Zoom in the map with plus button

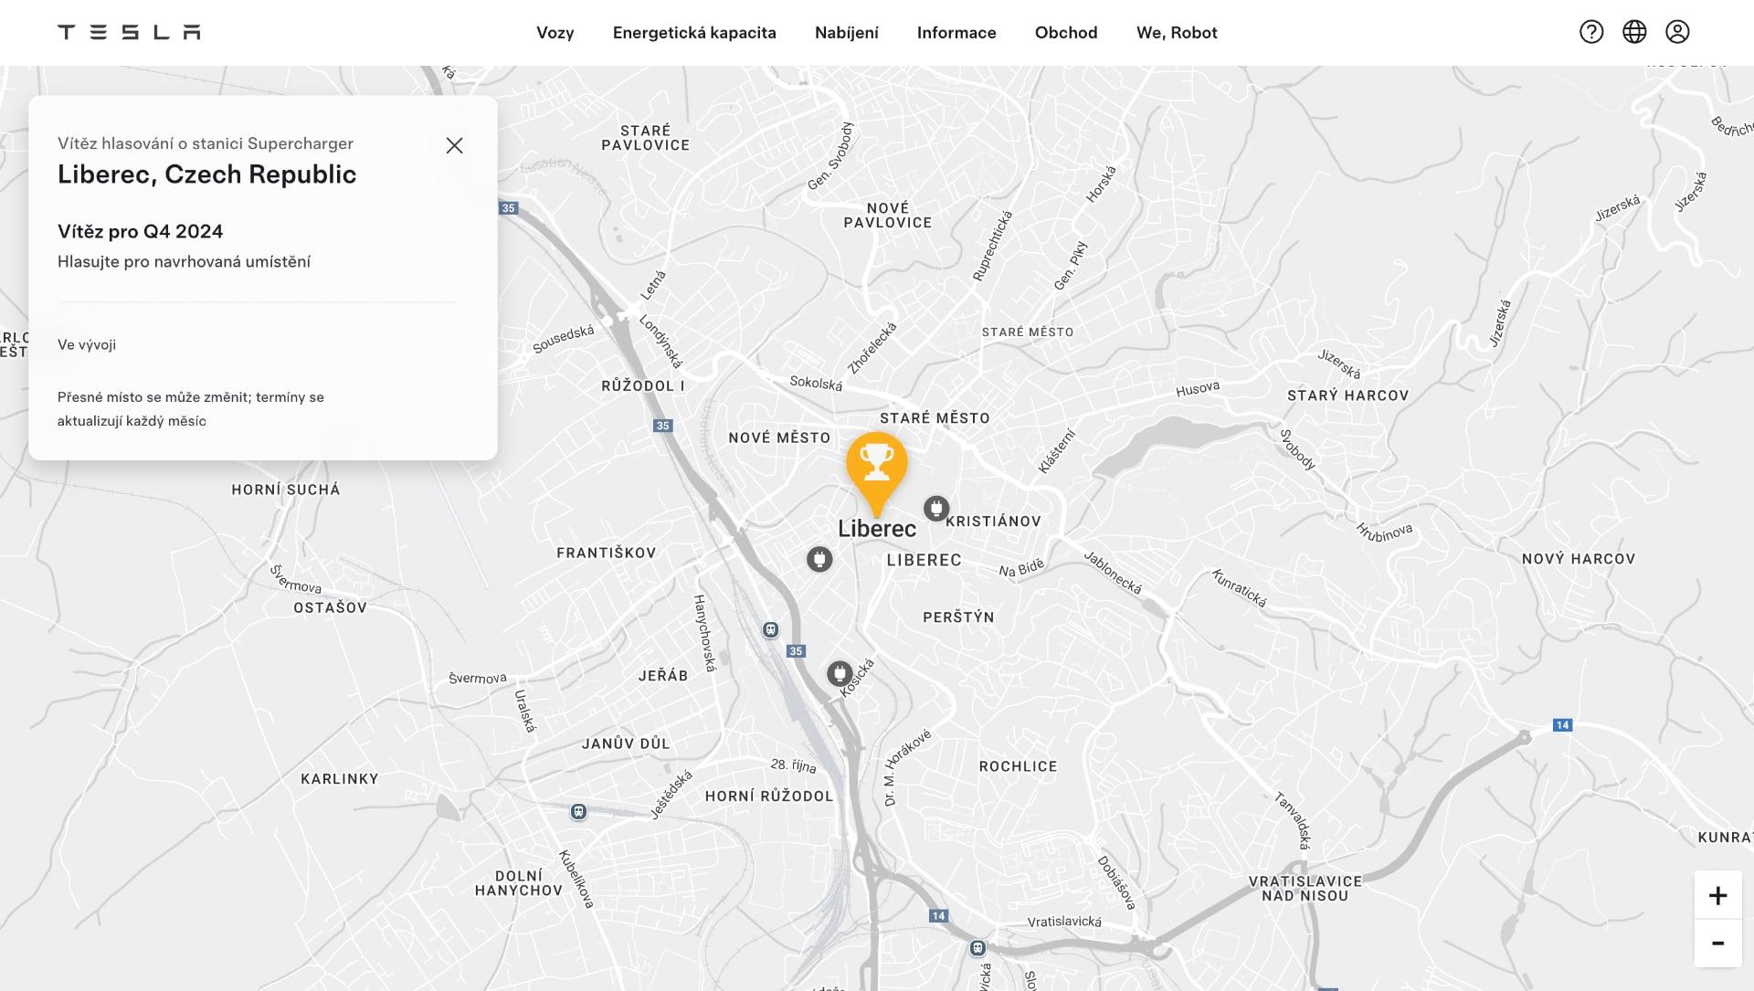pyautogui.click(x=1717, y=895)
